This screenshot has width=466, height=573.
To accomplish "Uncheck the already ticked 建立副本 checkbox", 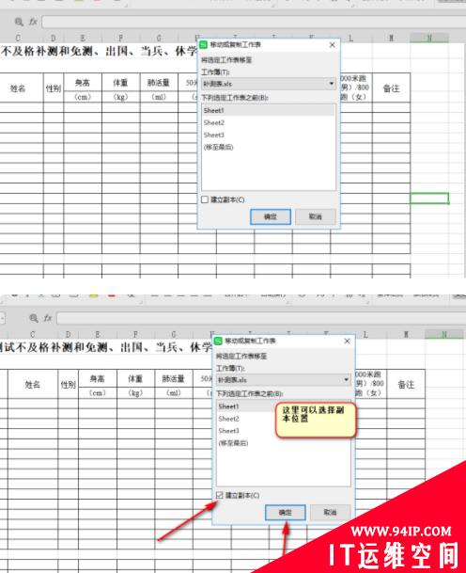I will (219, 495).
